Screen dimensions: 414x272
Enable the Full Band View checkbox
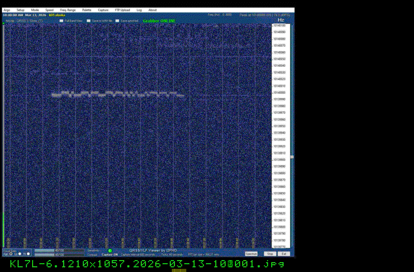point(61,21)
